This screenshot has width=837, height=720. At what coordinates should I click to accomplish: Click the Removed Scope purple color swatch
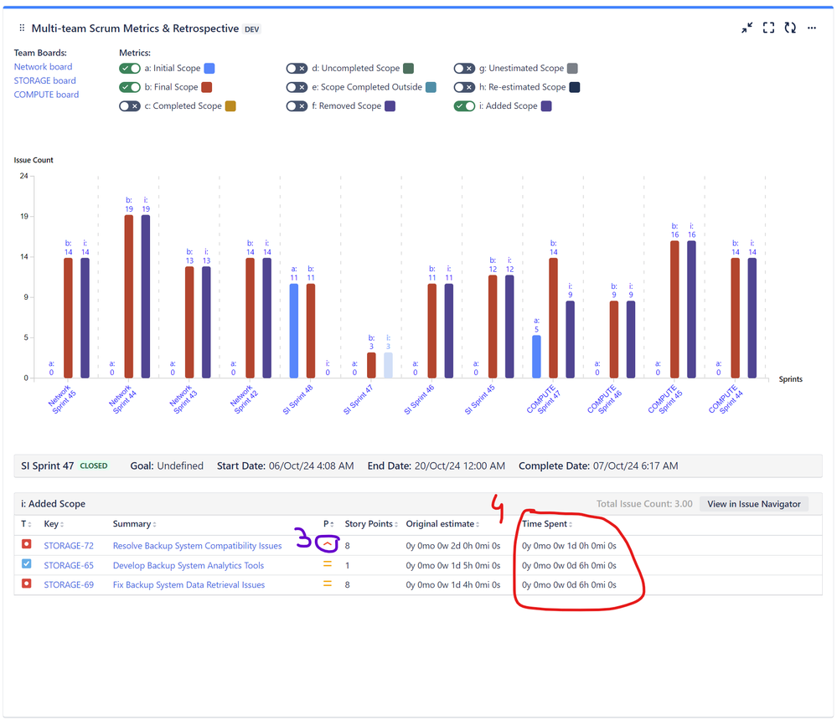[x=390, y=106]
